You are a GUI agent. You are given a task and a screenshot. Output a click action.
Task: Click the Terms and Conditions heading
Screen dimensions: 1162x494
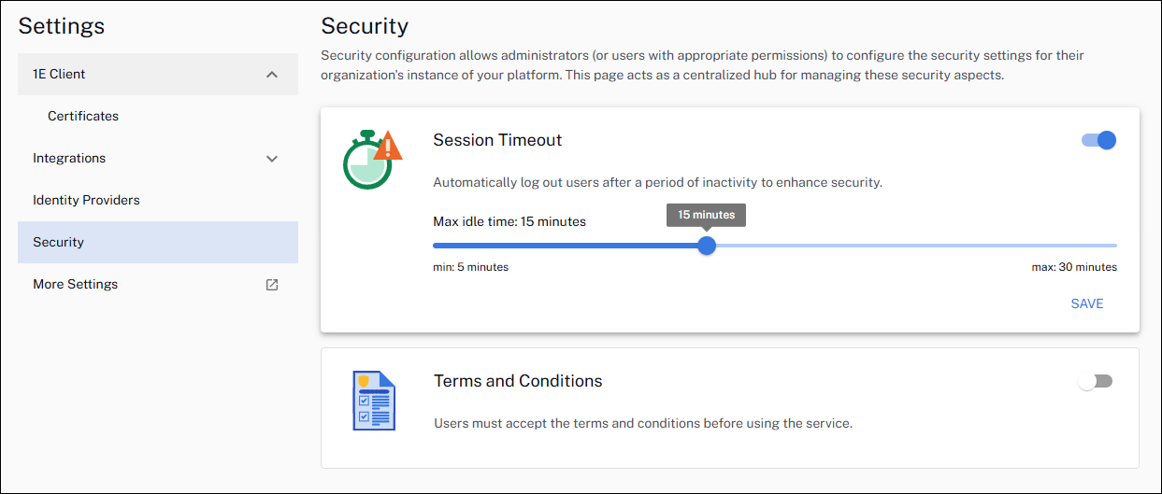click(x=518, y=381)
